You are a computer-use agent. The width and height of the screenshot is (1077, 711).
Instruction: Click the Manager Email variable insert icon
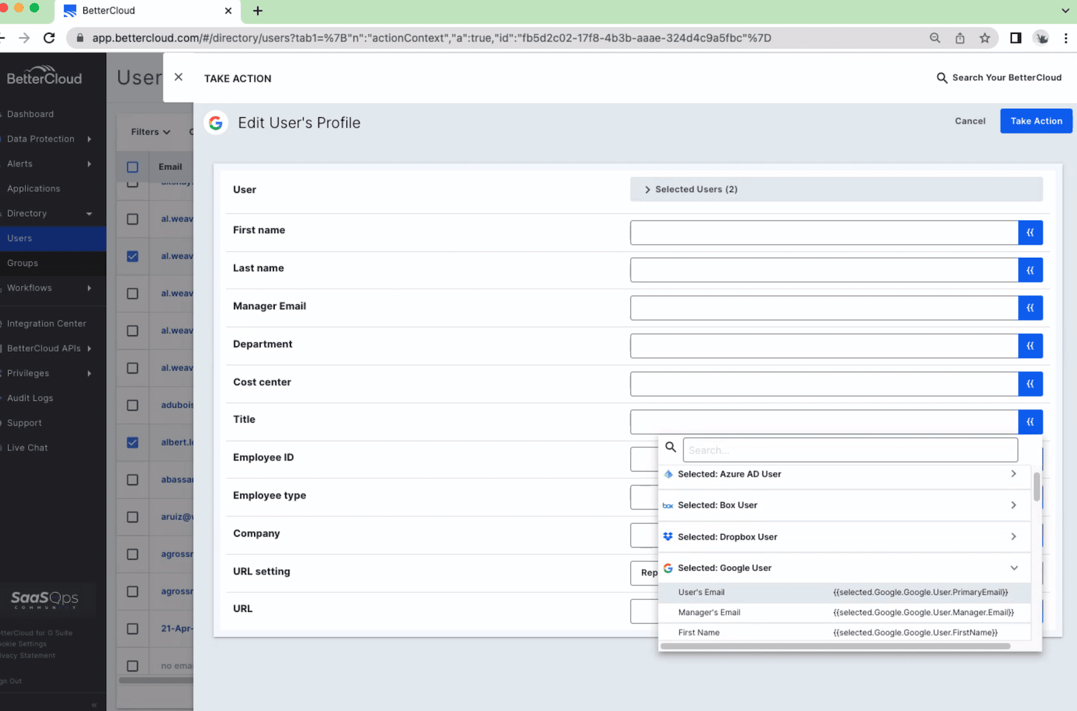click(1030, 308)
